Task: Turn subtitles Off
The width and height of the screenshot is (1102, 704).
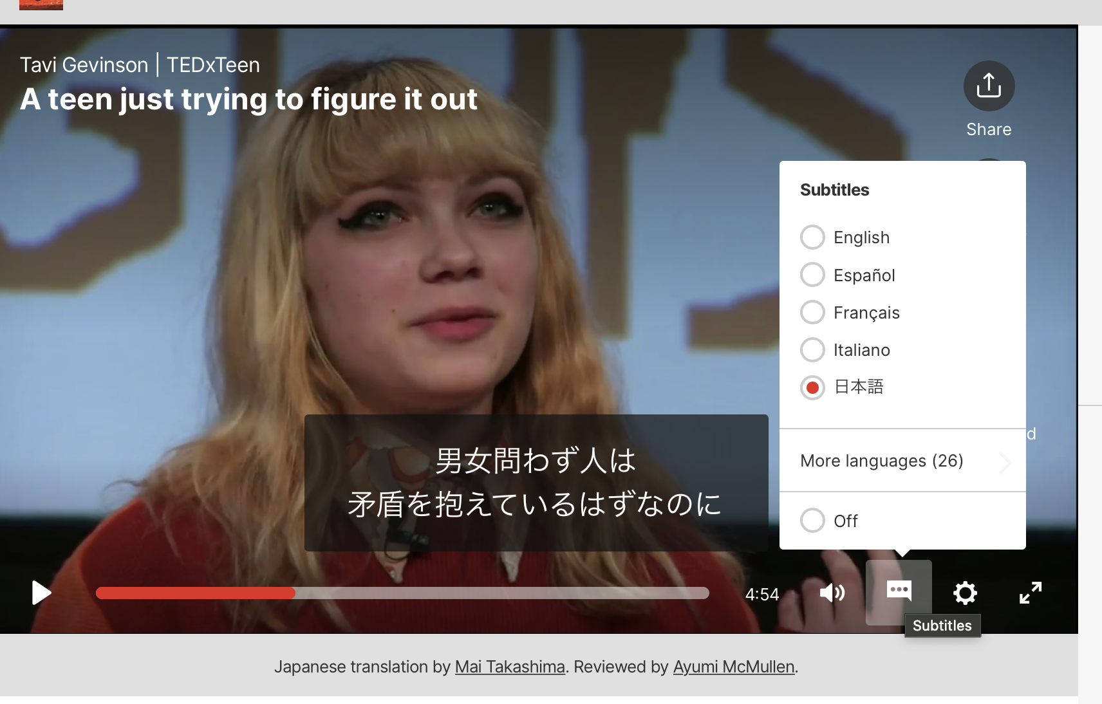Action: [813, 521]
